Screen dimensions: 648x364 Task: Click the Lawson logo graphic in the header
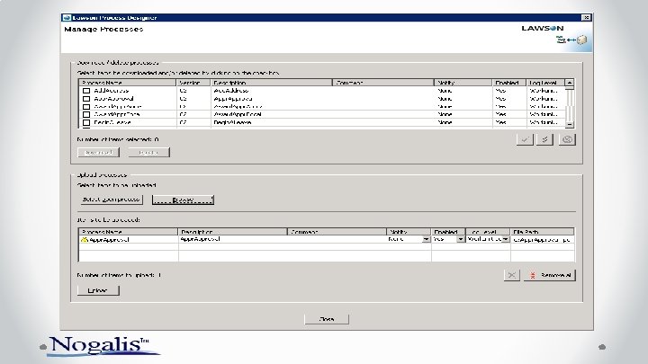click(x=542, y=29)
